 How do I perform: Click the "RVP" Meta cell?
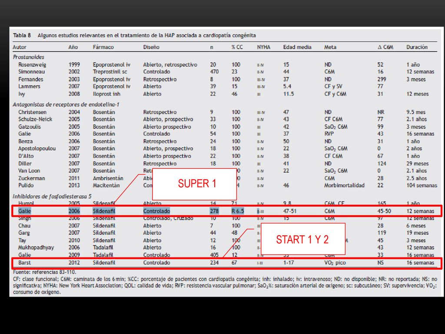[329, 134]
